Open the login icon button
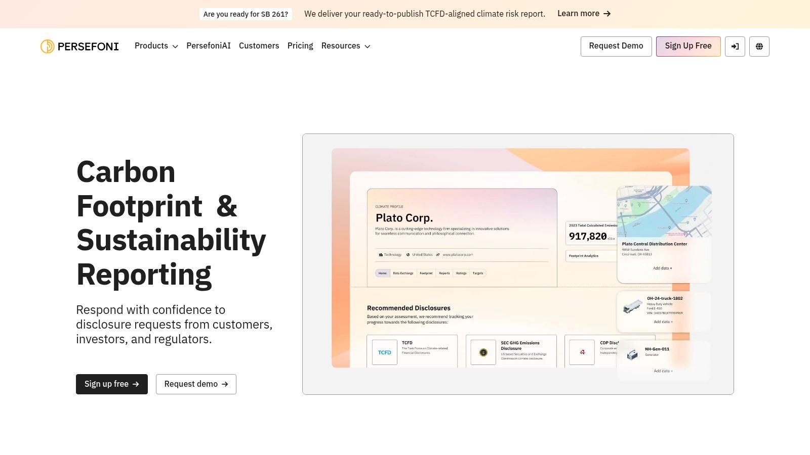Screen dimensions: 810x455 tap(735, 47)
